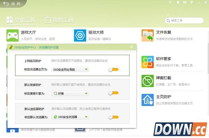Click the 默认搜索防护 heading
This screenshot has width=209, height=138.
tap(33, 85)
